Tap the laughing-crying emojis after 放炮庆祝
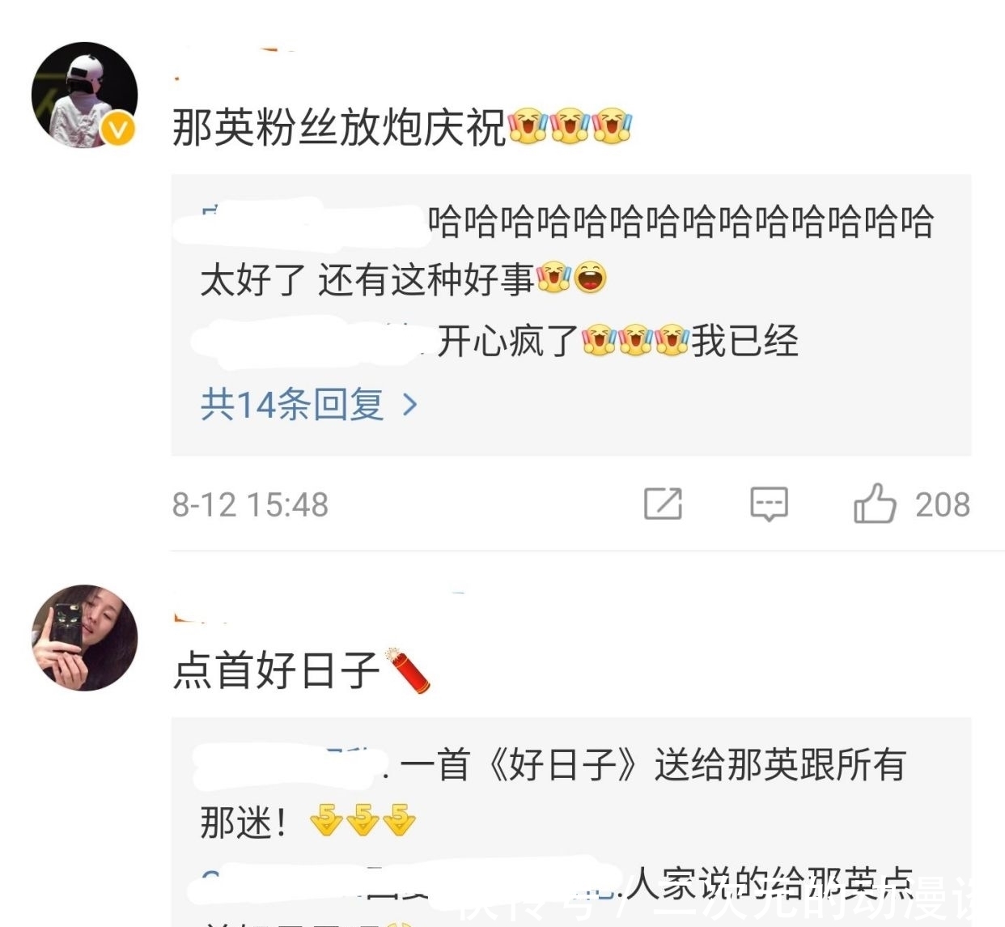Screen dimensions: 1005x927 click(570, 126)
